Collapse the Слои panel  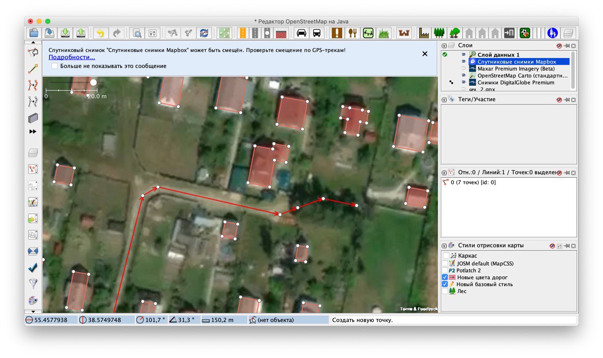pos(444,46)
